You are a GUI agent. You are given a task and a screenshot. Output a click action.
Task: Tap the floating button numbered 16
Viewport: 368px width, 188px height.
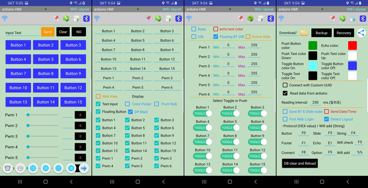click(x=71, y=168)
